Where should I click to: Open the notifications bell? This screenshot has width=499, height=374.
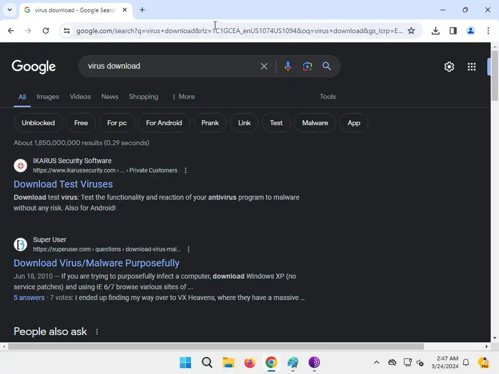tap(466, 362)
